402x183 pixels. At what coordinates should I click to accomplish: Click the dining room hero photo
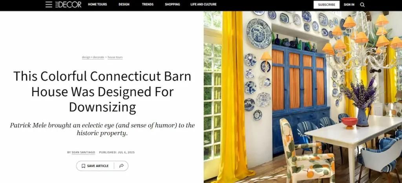pos(303,97)
